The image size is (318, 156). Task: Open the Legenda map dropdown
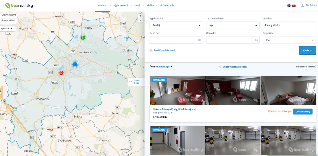pos(6,28)
